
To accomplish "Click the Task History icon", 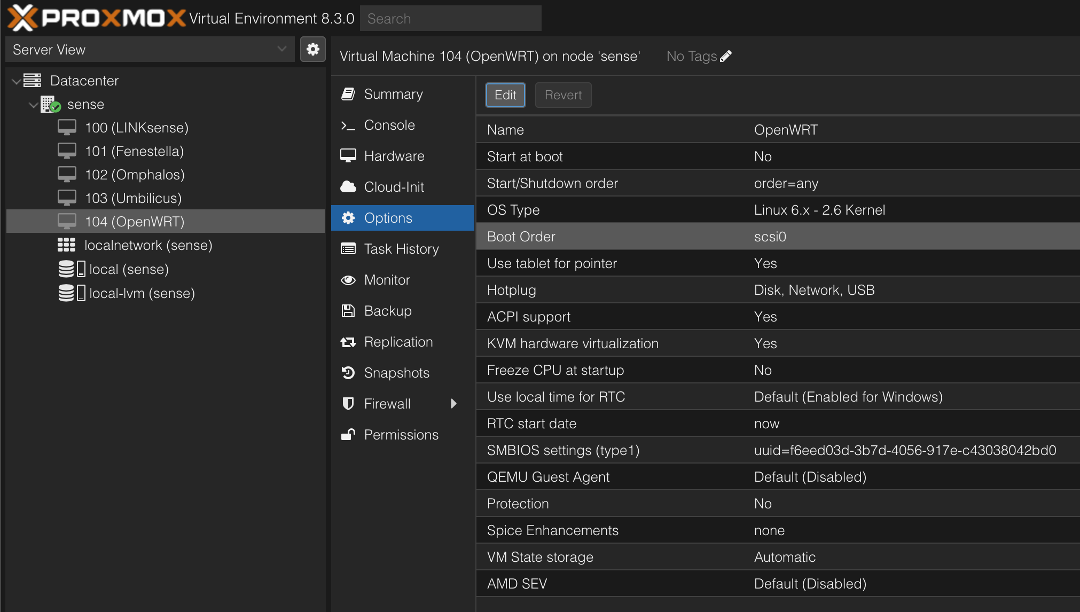I will (348, 249).
